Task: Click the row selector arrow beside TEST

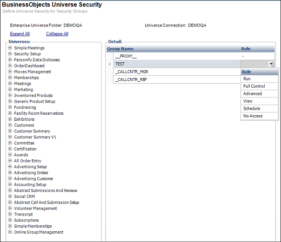Action: [x=110, y=64]
